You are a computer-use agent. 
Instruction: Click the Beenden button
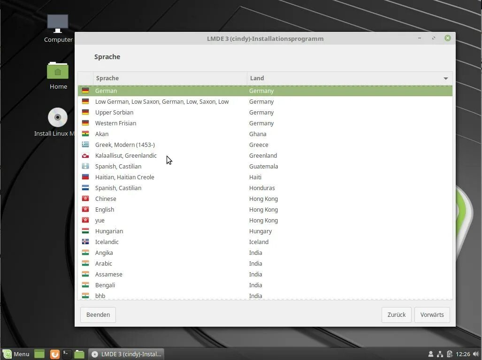(98, 314)
